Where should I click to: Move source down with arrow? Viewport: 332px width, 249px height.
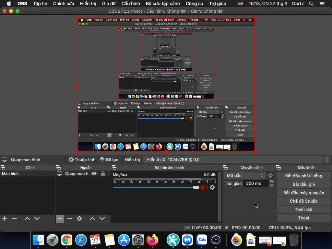(x=102, y=219)
